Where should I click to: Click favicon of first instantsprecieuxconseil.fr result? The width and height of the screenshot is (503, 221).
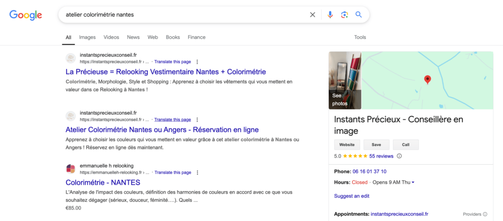[x=71, y=58]
